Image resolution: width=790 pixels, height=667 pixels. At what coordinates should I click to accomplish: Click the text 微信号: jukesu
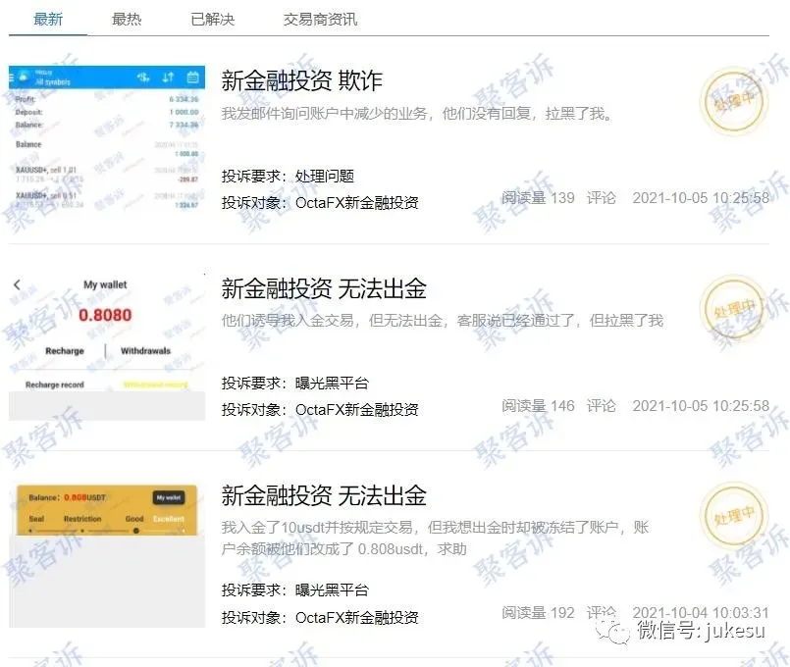pos(701,630)
